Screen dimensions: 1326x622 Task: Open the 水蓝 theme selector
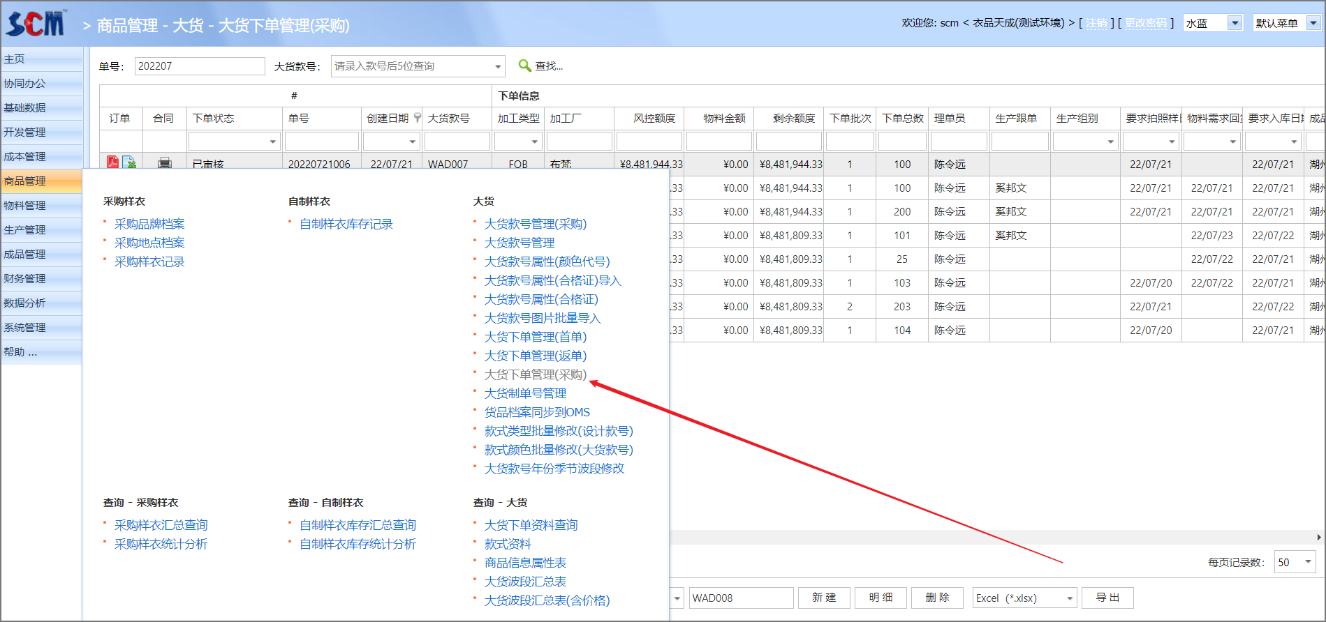[x=1235, y=23]
